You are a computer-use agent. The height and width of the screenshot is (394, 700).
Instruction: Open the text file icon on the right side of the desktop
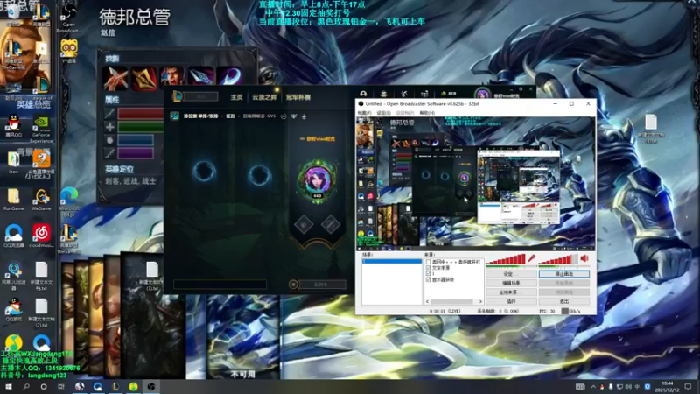click(651, 129)
